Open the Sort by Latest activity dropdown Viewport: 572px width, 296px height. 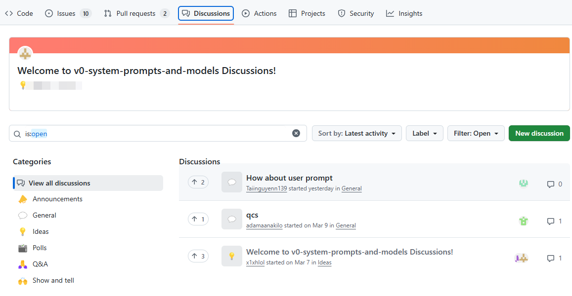[x=356, y=133]
